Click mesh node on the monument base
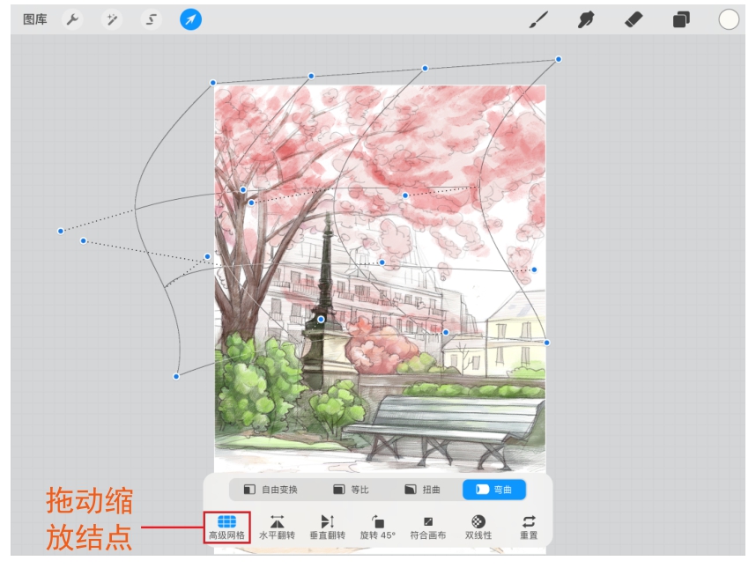The image size is (756, 568). 321,320
